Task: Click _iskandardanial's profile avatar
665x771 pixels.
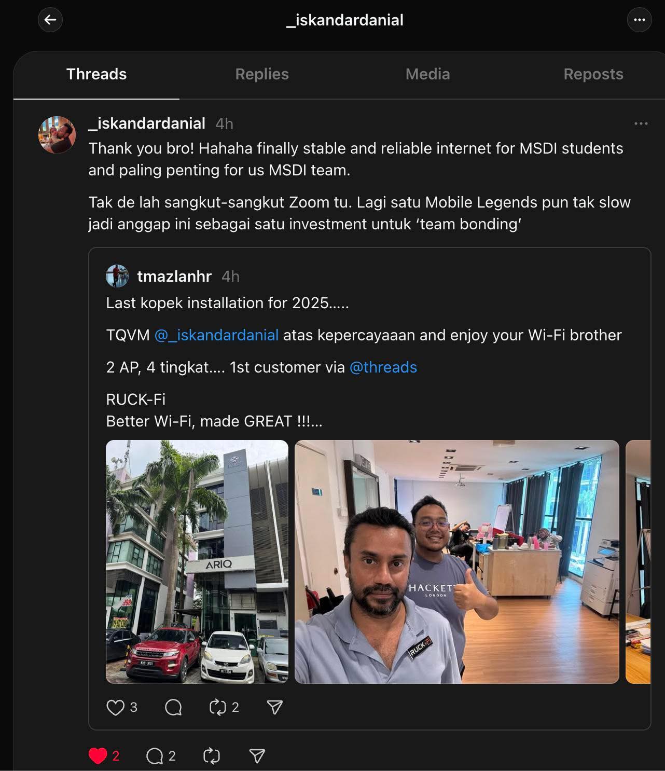Action: click(57, 135)
